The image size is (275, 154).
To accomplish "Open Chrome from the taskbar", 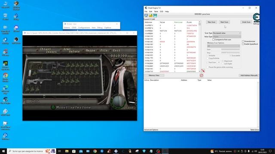I will click(x=95, y=151).
